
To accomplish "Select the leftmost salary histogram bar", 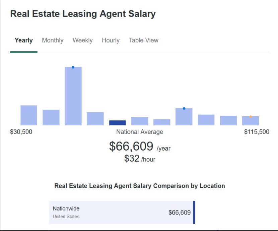I will pyautogui.click(x=28, y=115).
